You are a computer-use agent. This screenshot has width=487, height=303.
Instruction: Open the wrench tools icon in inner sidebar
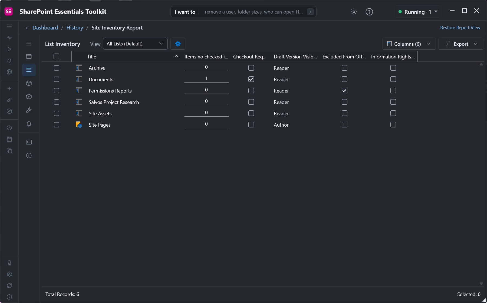tap(29, 110)
